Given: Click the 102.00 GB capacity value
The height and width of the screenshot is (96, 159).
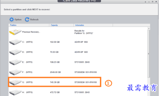Looking at the screenshot, I should [x=55, y=42].
